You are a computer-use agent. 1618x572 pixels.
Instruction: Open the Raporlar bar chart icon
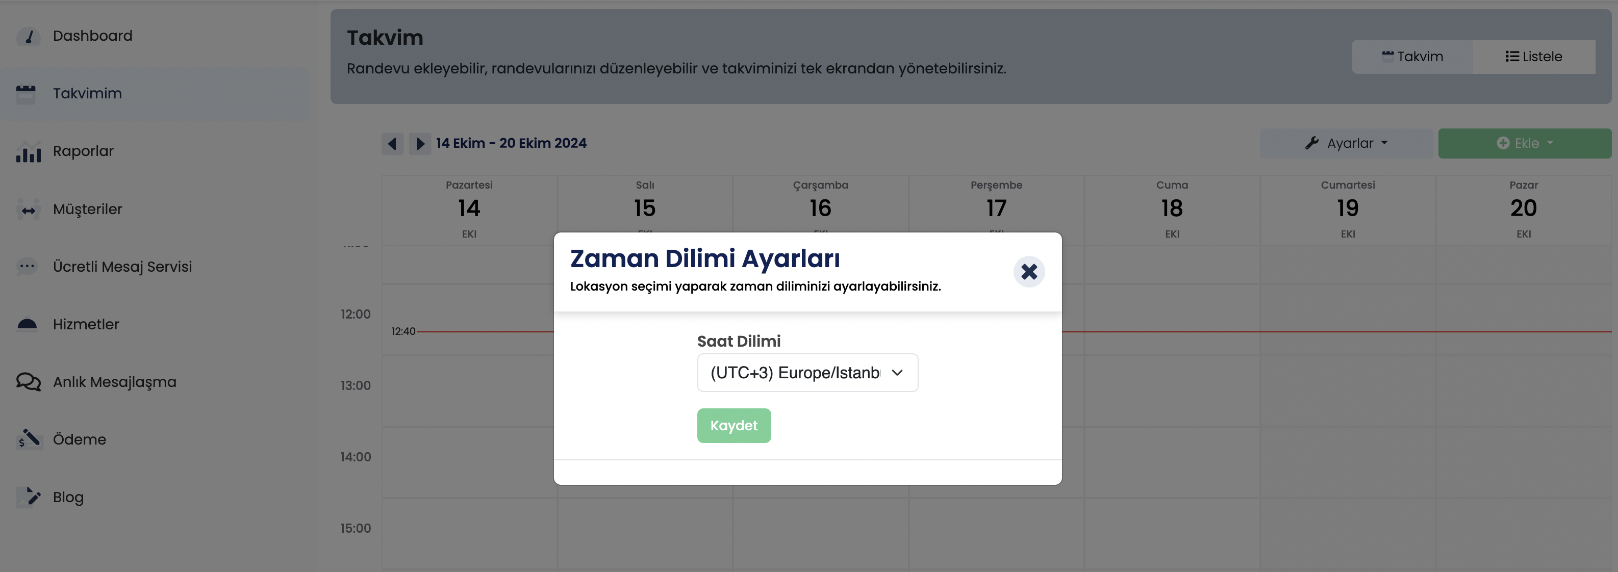28,151
